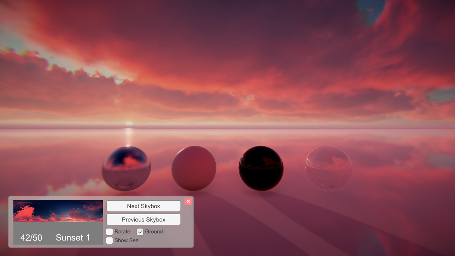Click the Rotate label text
This screenshot has height=256, width=455.
122,231
